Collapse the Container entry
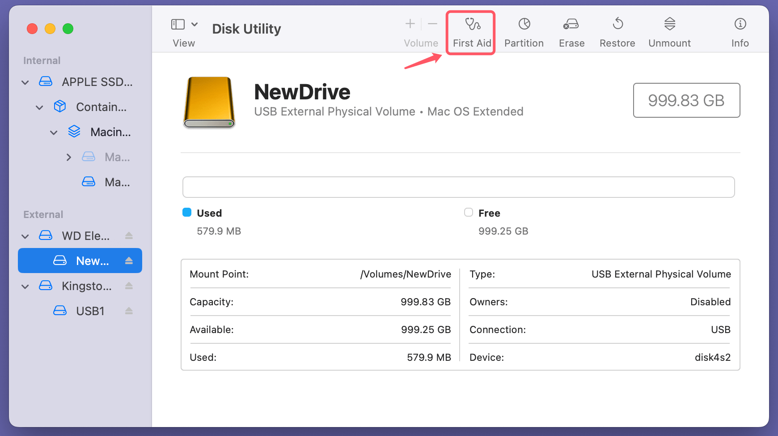This screenshot has width=778, height=436. tap(40, 107)
